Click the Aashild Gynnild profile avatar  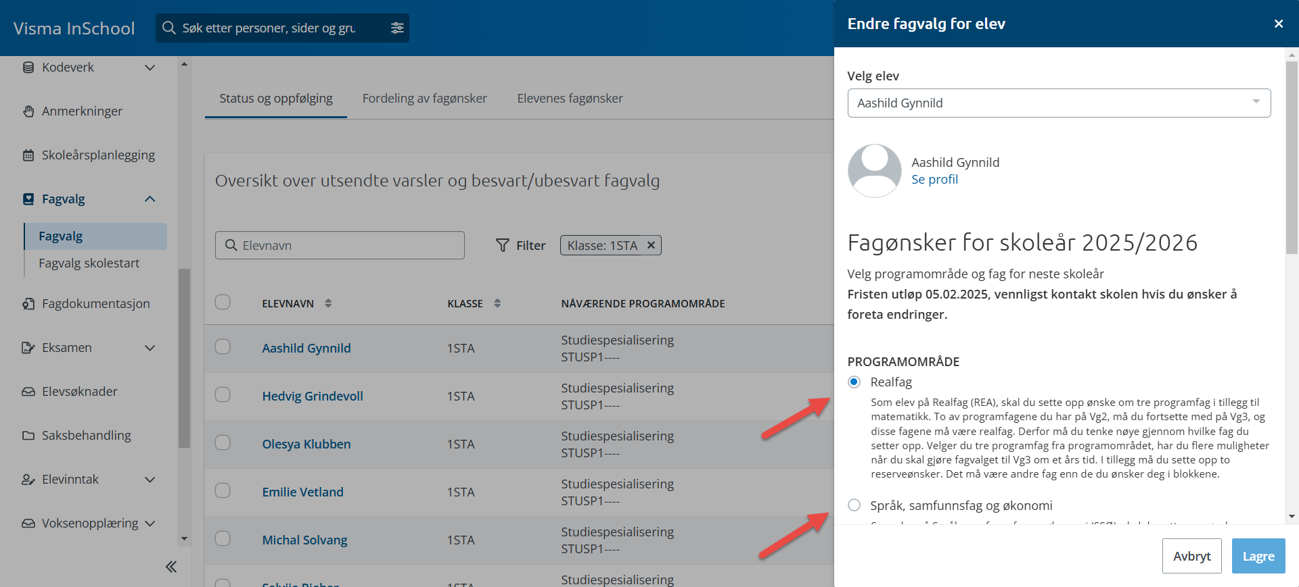[875, 171]
